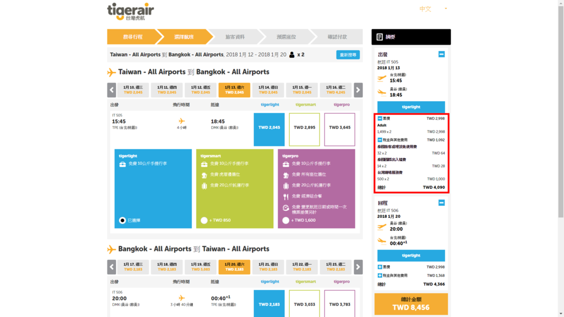Show later outbound dates with right arrow
Viewport: 564px width, 317px height.
[x=358, y=90]
